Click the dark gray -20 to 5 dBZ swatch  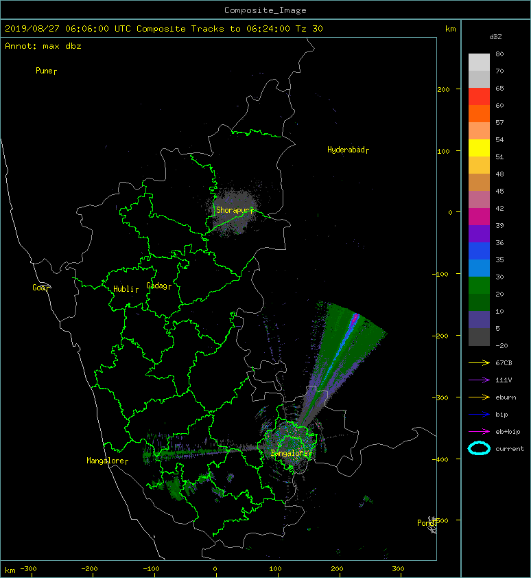[479, 337]
